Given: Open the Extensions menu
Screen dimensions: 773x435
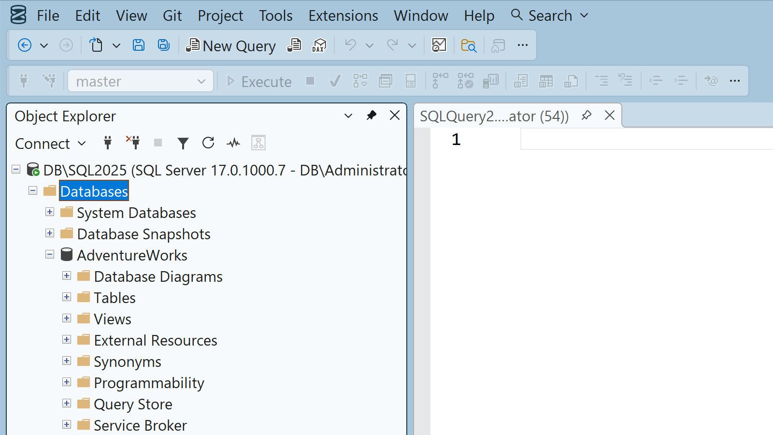Looking at the screenshot, I should [x=343, y=16].
